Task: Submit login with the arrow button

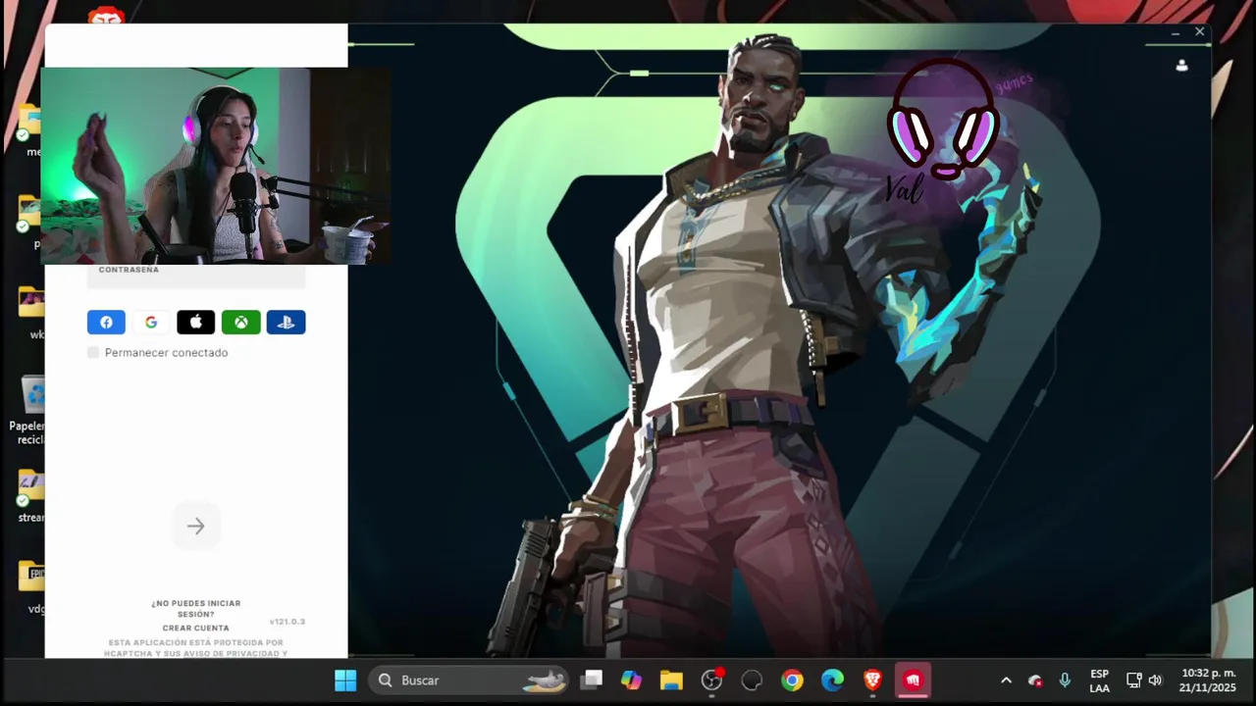Action: (196, 527)
